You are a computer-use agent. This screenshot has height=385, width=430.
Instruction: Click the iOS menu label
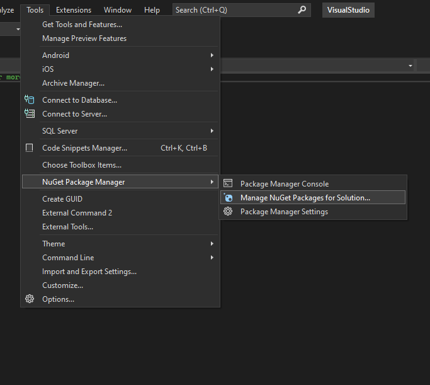(x=48, y=69)
